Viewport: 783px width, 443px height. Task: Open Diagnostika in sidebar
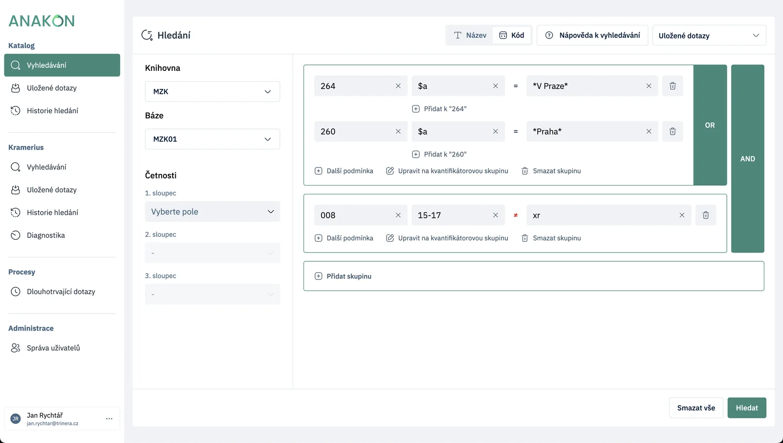[62, 235]
